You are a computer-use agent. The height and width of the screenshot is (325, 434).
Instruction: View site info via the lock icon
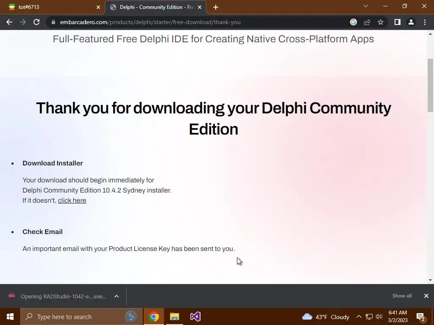tap(53, 22)
